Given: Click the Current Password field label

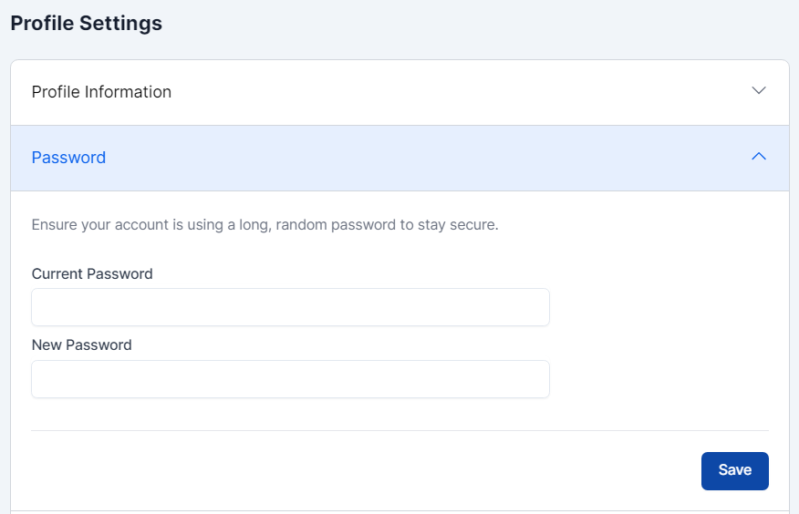Looking at the screenshot, I should pyautogui.click(x=92, y=273).
